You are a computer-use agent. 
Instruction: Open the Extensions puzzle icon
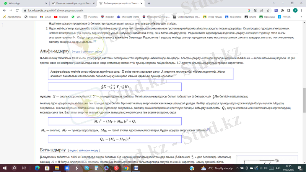pos(282,11)
